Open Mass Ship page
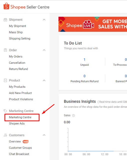The width and height of the screenshot is (127, 160). pos(16,32)
